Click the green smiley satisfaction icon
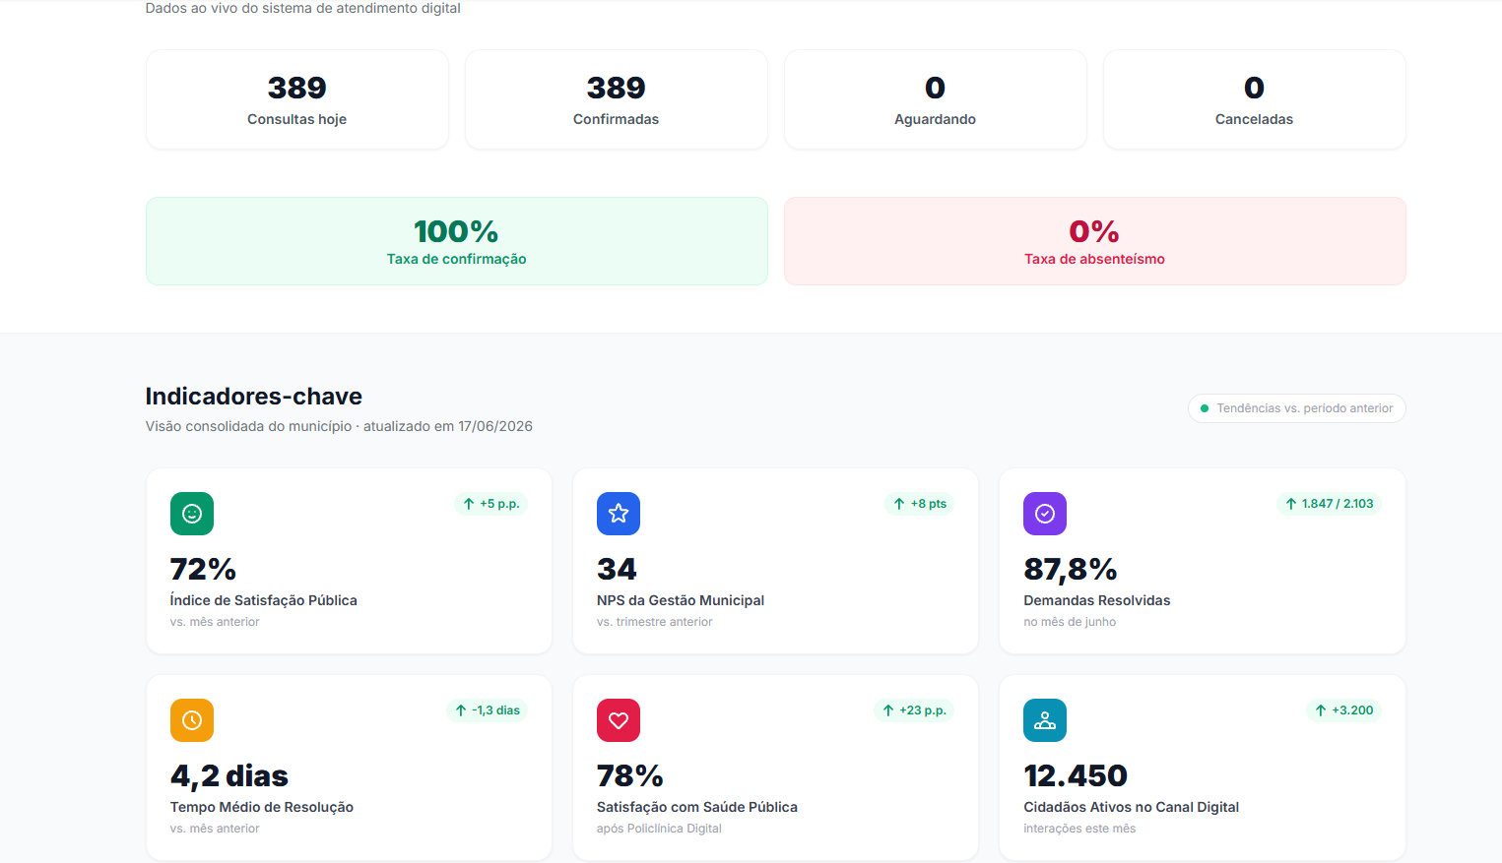The image size is (1502, 863). pyautogui.click(x=192, y=514)
